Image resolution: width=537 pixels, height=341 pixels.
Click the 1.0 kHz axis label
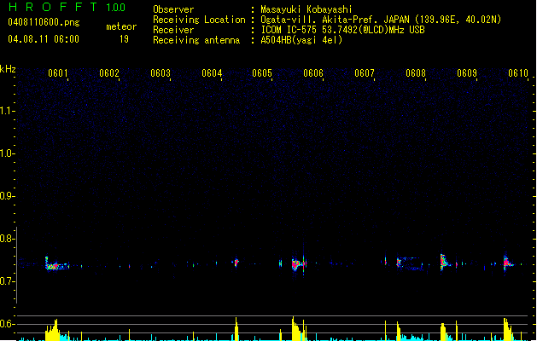click(x=7, y=153)
